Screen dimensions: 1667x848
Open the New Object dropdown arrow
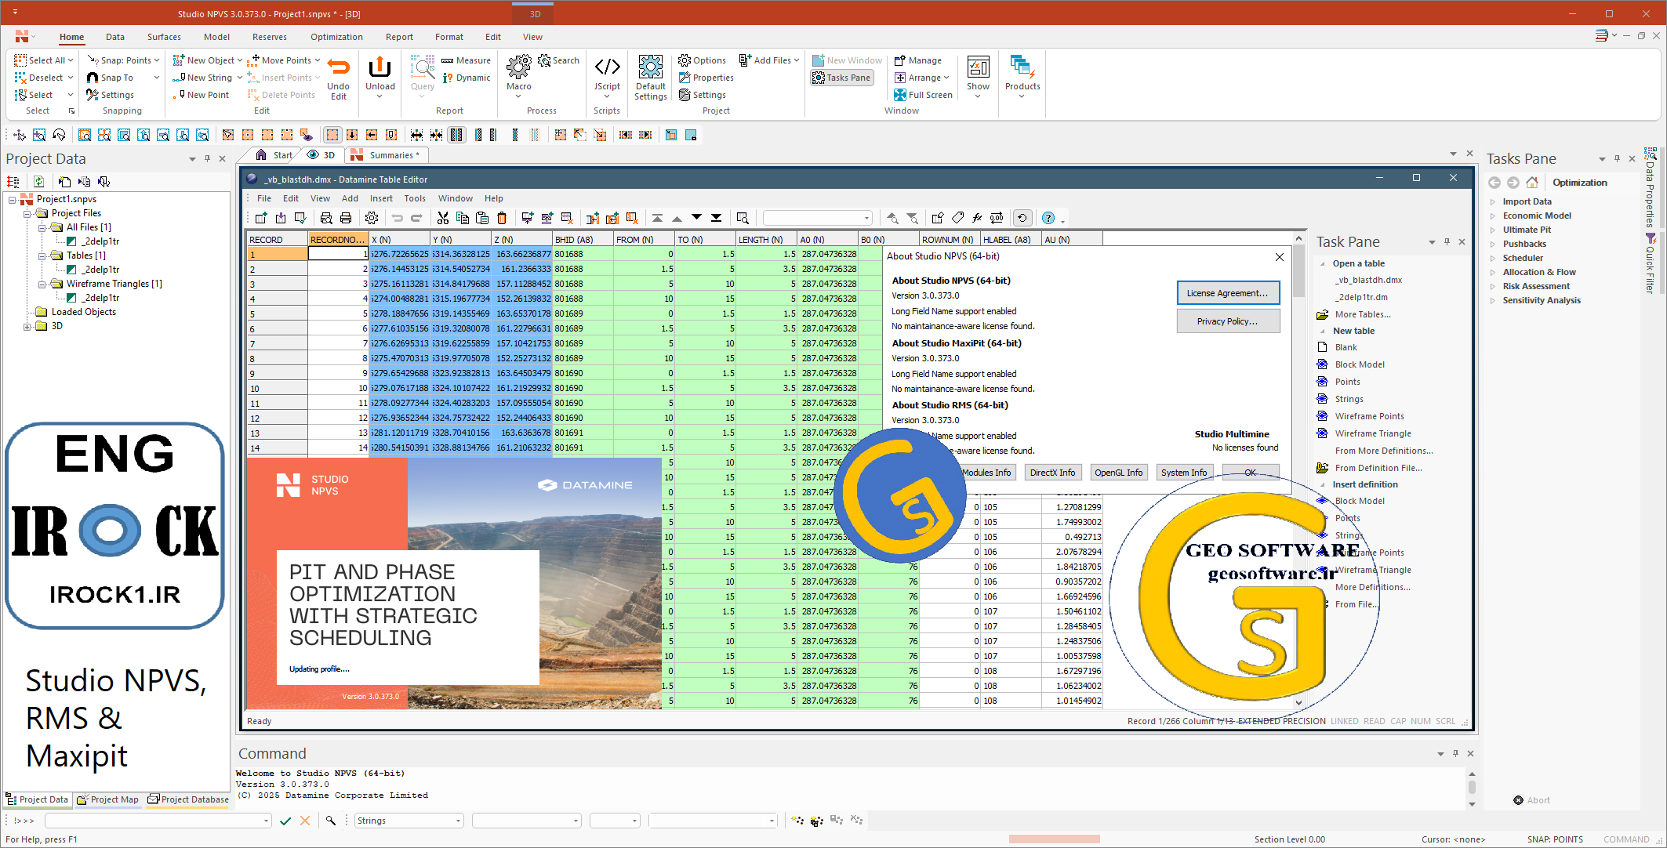coord(240,60)
